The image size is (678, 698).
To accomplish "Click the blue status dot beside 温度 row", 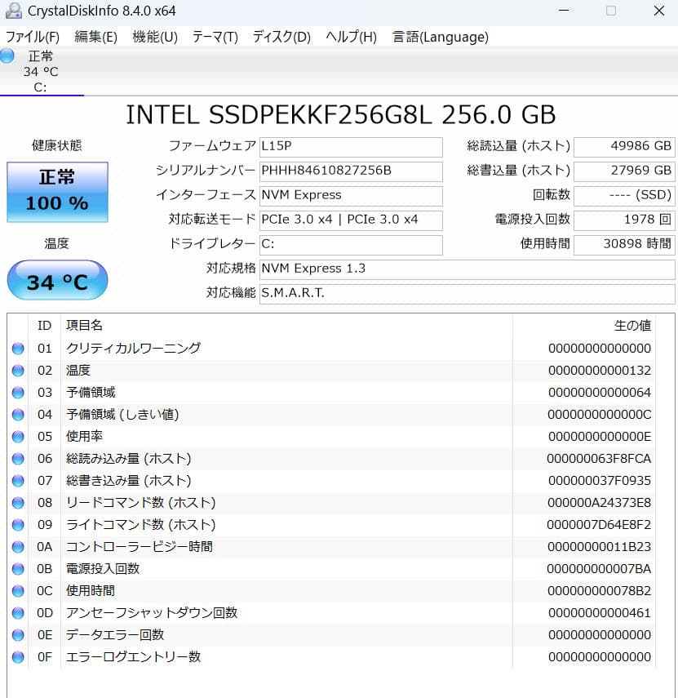I will click(18, 370).
